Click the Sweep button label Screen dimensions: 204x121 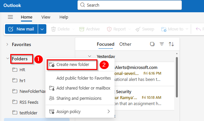[x=148, y=29]
